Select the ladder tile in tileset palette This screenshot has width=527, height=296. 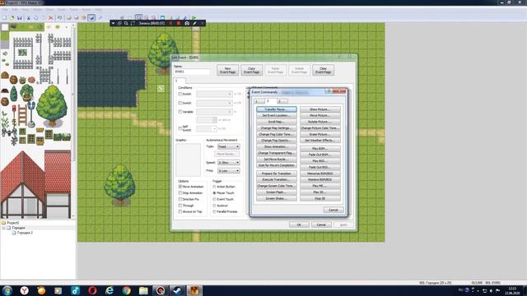22,115
